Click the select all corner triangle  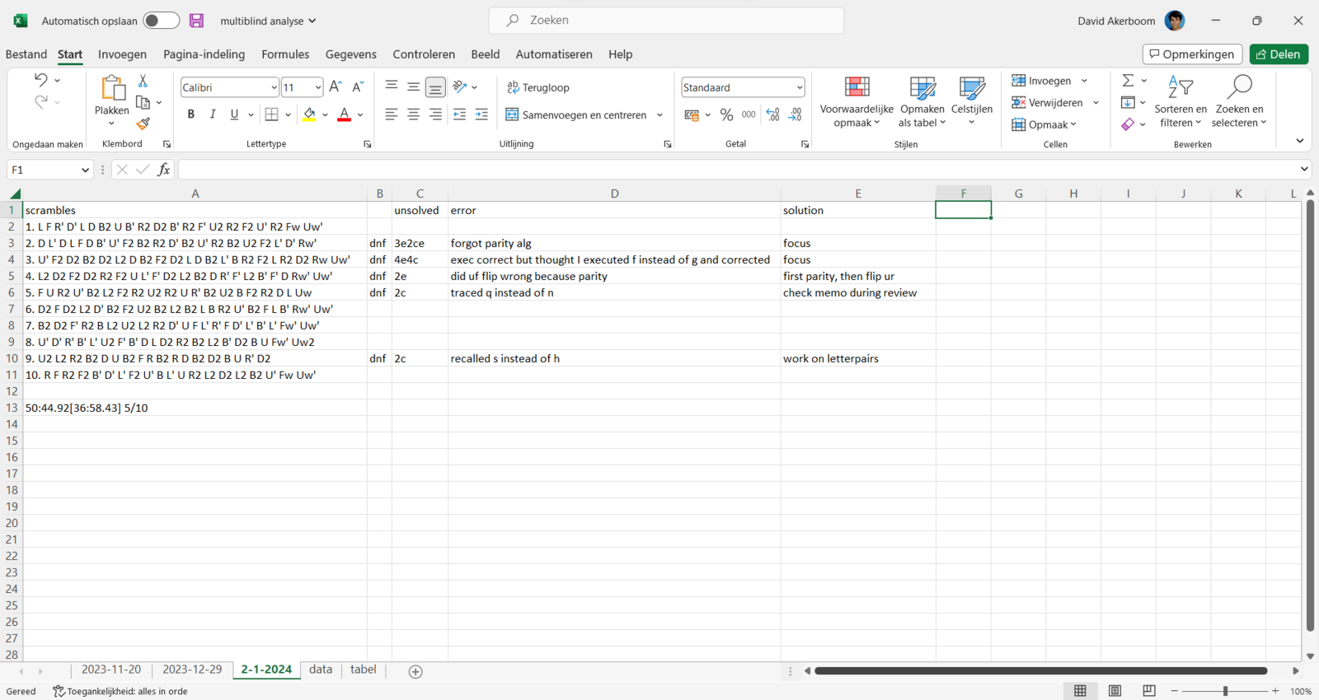[15, 194]
